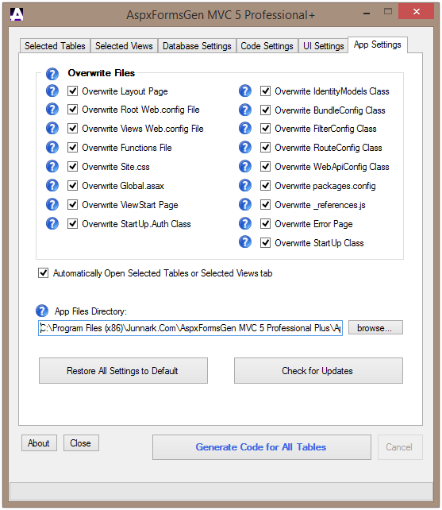Image resolution: width=442 pixels, height=510 pixels.
Task: Uncheck Overwrite packages.config
Action: (266, 185)
